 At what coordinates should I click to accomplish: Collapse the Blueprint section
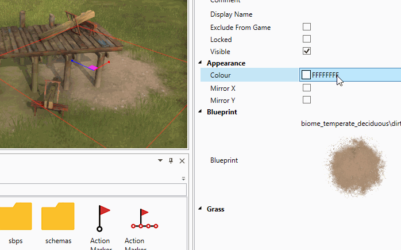200,111
